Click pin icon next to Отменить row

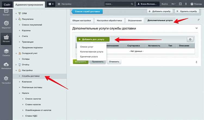click(x=196, y=62)
